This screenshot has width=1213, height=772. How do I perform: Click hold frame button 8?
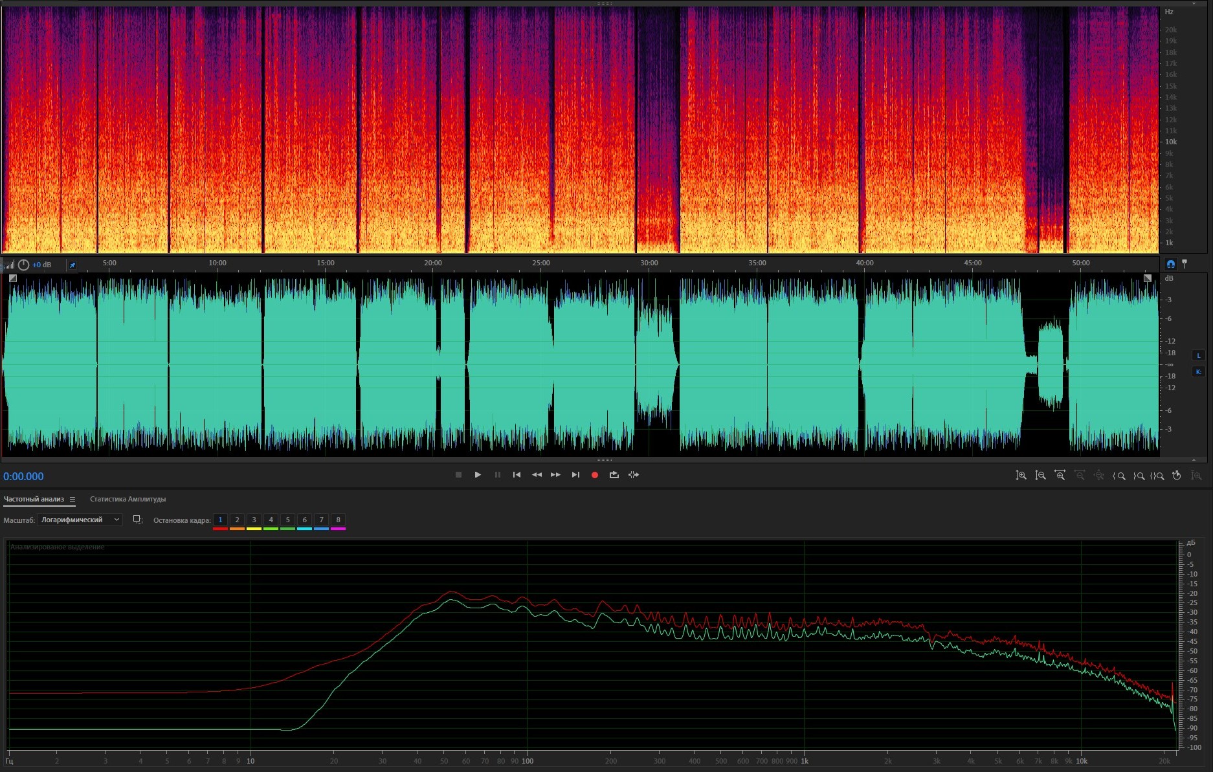pyautogui.click(x=338, y=520)
